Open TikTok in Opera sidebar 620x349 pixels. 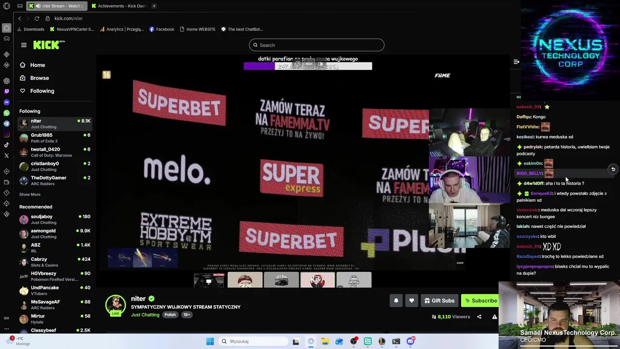coord(6,145)
